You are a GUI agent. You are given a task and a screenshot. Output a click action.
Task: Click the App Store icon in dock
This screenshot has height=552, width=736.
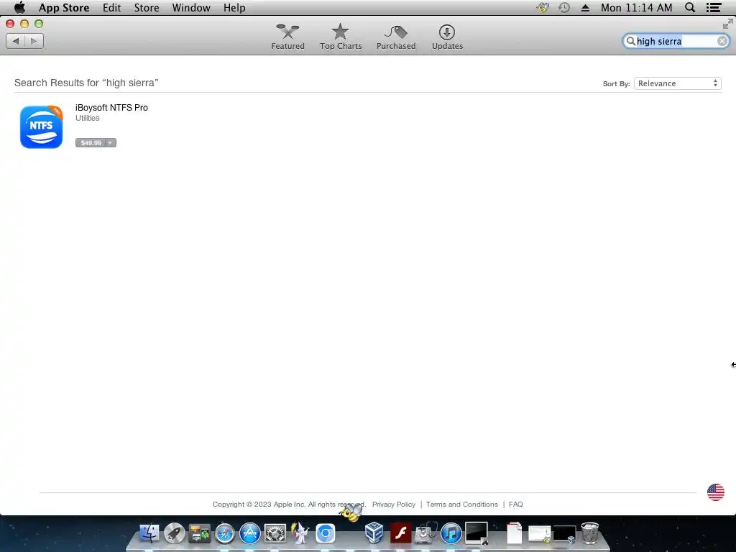pos(249,533)
